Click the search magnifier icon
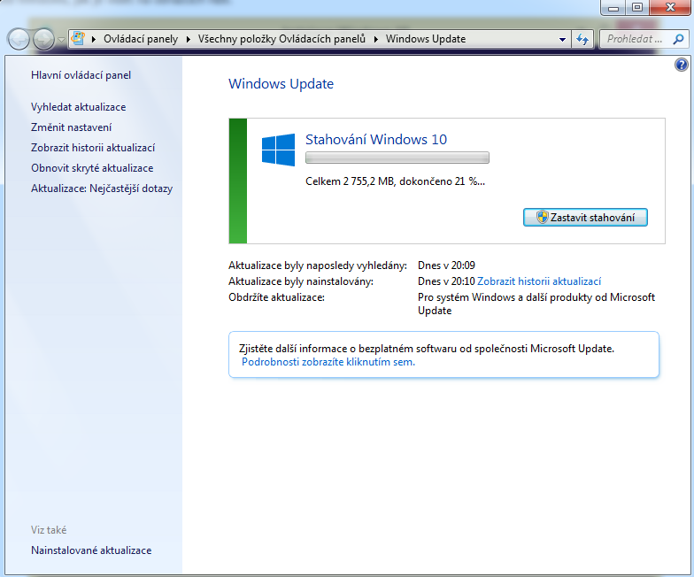The image size is (694, 577). click(678, 39)
